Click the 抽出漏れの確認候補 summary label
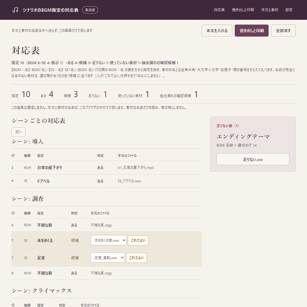307x307 pixels. pos(175,96)
